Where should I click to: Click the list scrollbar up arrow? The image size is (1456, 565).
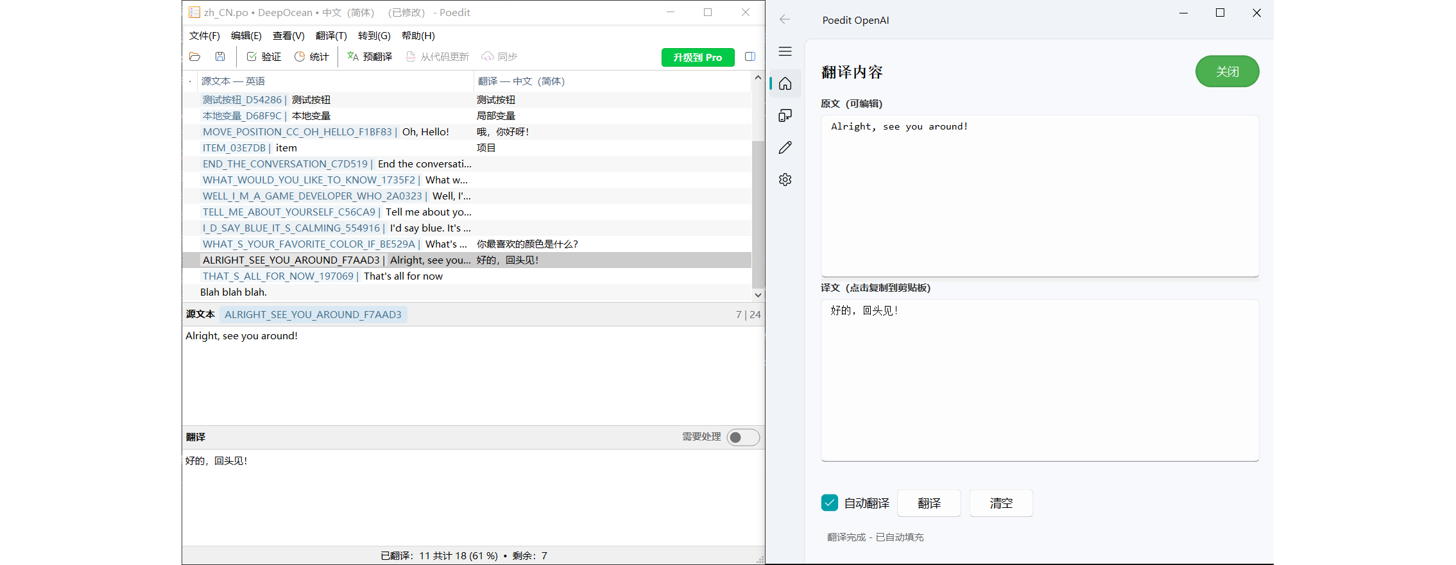[x=758, y=78]
